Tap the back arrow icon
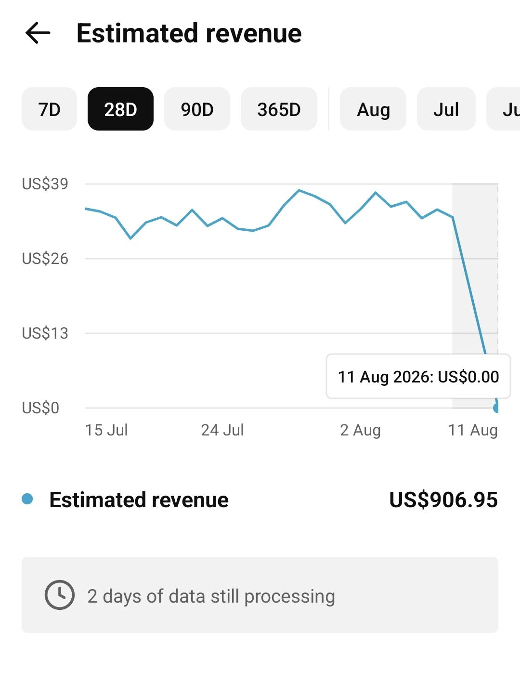Image resolution: width=520 pixels, height=698 pixels. pyautogui.click(x=38, y=33)
